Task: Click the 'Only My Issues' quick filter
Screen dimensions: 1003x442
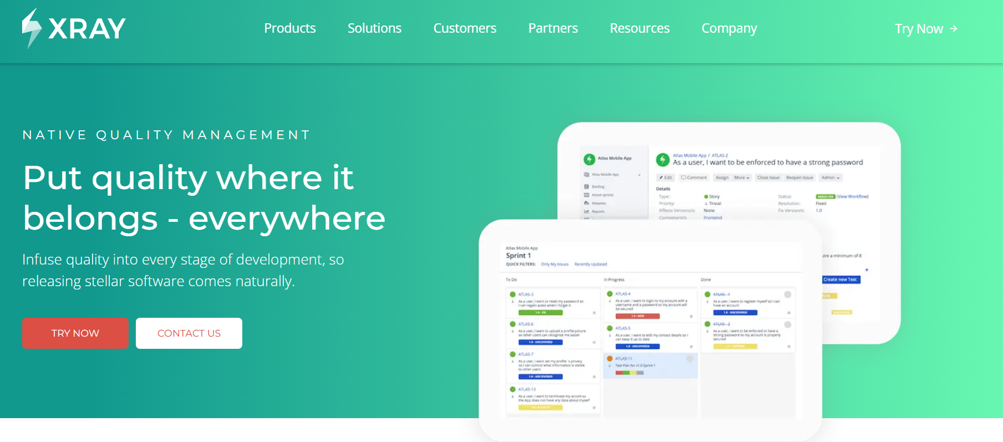Action: click(x=554, y=264)
